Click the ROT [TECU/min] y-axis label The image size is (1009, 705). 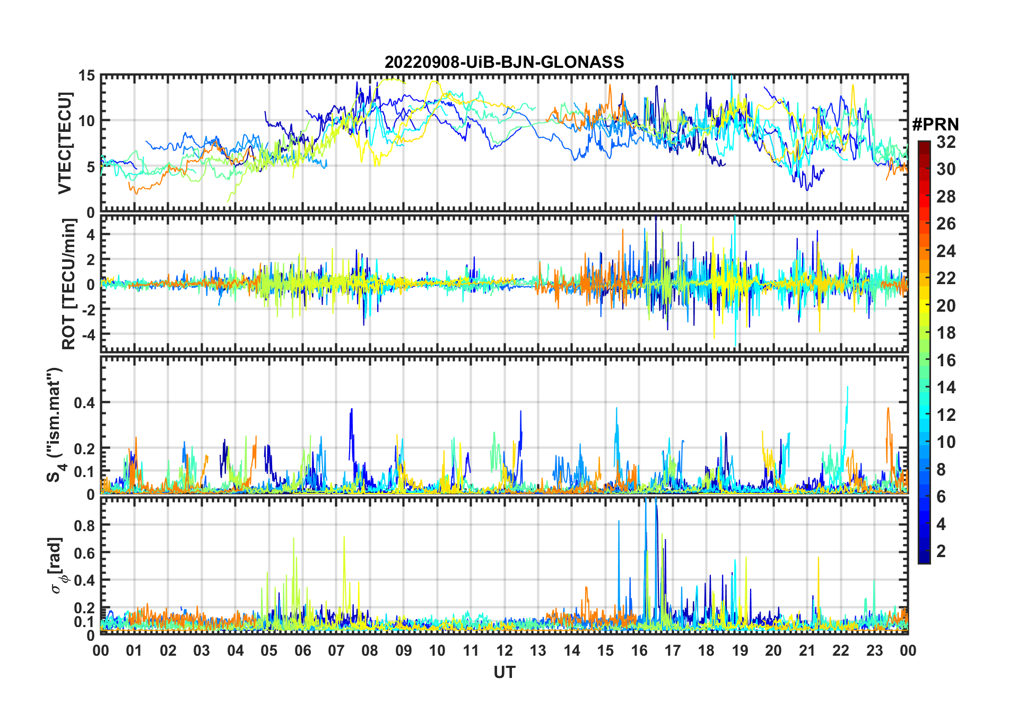tap(69, 284)
